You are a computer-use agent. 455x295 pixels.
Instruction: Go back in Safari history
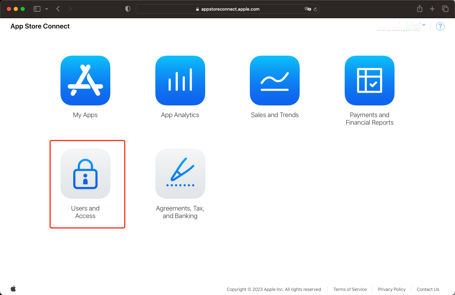point(58,9)
